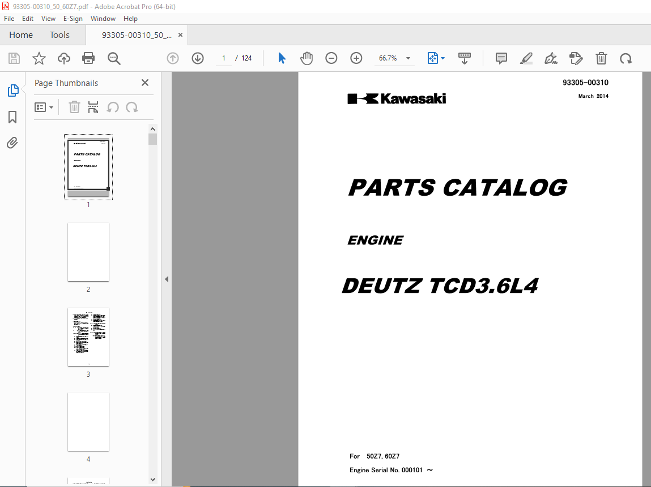Select the page 2 thumbnail
The width and height of the screenshot is (651, 487).
coord(88,252)
